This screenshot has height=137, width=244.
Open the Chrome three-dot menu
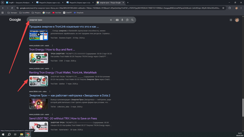[241, 8]
